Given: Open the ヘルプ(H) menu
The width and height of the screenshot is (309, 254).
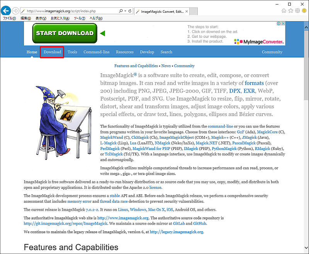Looking at the screenshot, I should 96,18.
